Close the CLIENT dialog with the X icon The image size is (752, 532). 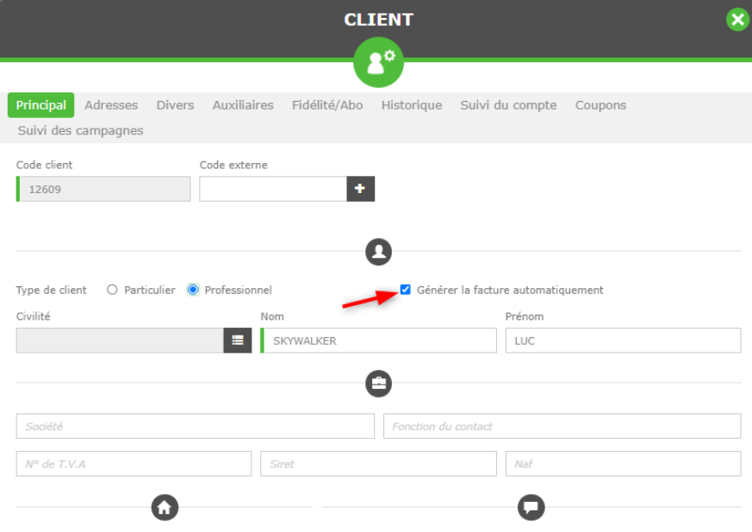click(737, 20)
